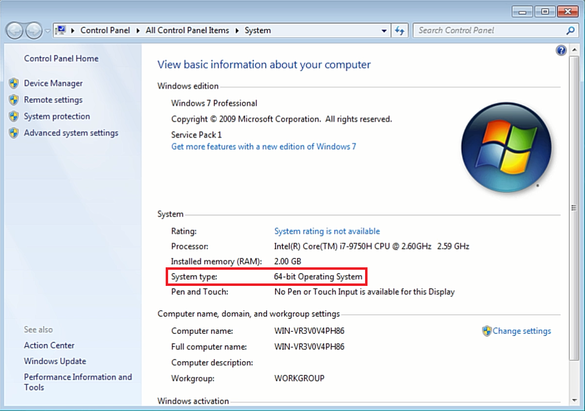The image size is (585, 411).
Task: Expand the arrow after Control Panel breadcrumb
Action: point(138,31)
